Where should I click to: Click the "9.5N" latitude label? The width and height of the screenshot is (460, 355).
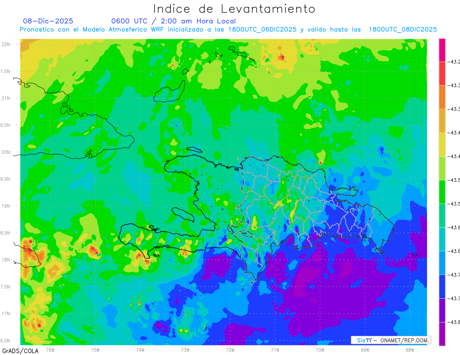[6, 179]
